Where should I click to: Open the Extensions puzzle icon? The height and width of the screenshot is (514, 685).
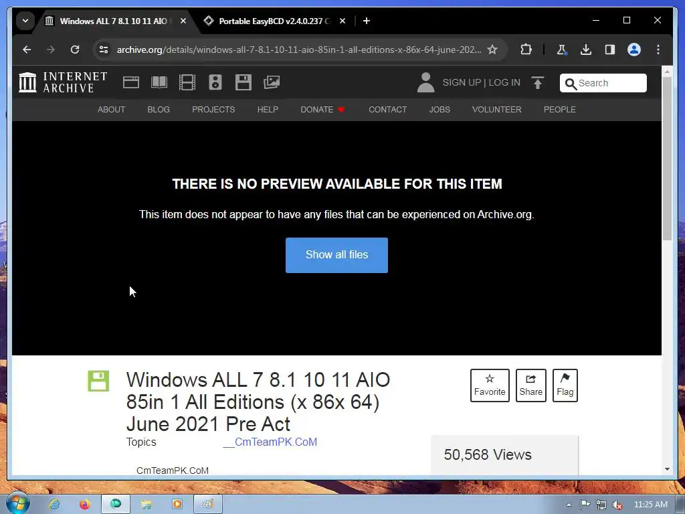click(x=526, y=50)
